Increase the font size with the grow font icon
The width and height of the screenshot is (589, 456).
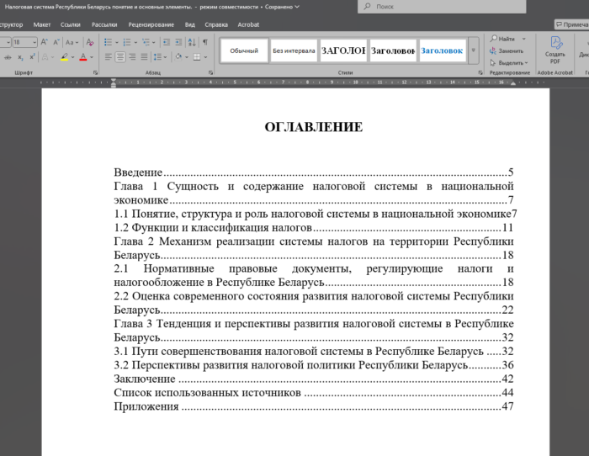click(45, 42)
